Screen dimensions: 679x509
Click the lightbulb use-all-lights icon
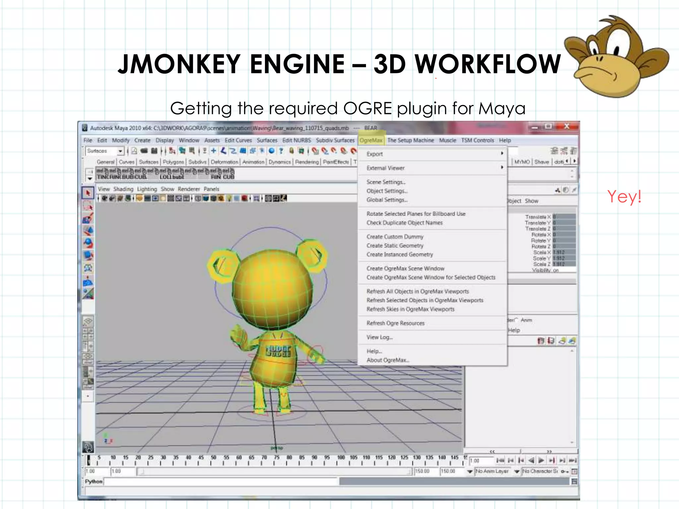[229, 198]
